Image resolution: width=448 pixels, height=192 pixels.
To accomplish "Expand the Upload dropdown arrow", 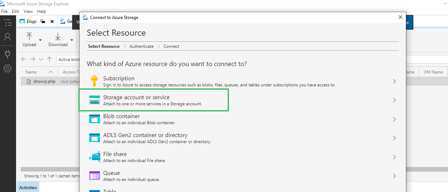I will tap(40, 40).
